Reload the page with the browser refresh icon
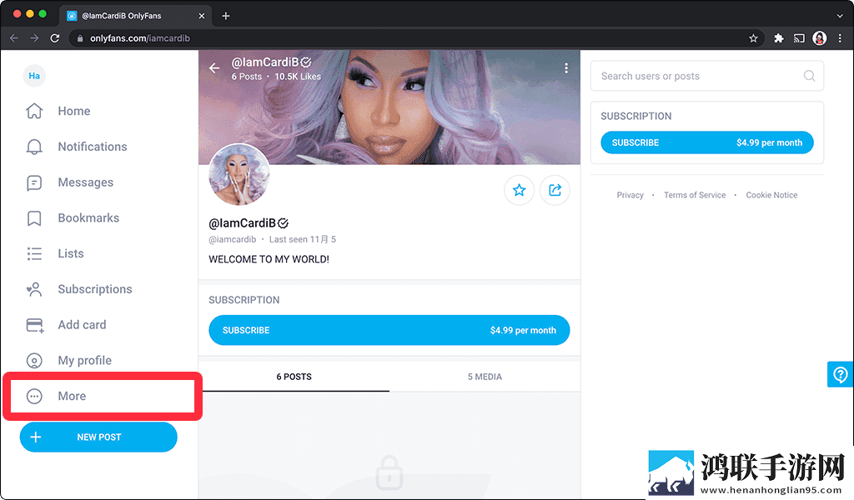 point(55,38)
